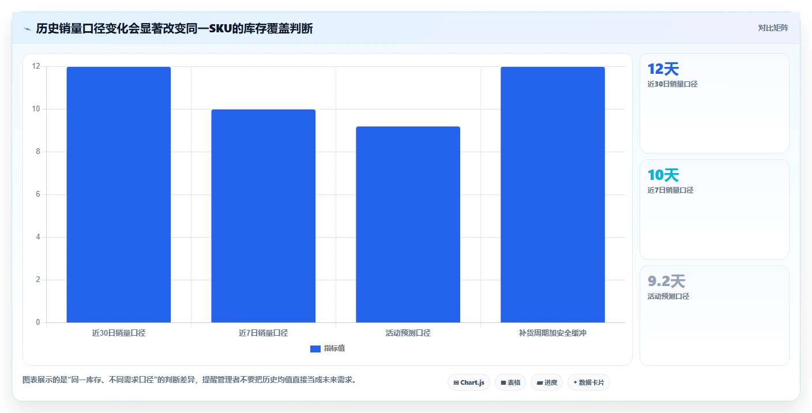Click the footnote text starting 图表展示的是
The width and height of the screenshot is (812, 413).
coord(189,380)
